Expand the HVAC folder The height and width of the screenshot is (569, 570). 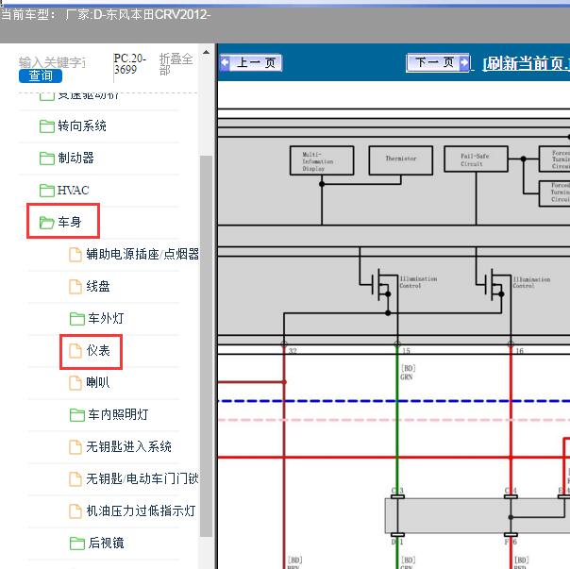click(x=73, y=191)
